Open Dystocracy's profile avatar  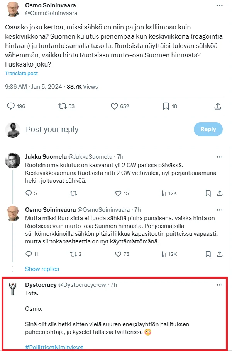point(13,289)
